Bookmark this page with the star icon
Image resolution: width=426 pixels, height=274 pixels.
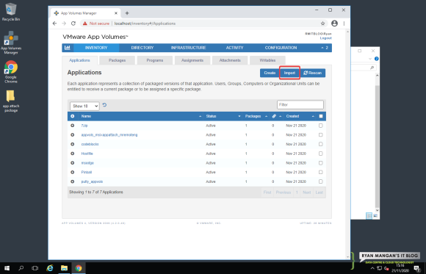(322, 24)
